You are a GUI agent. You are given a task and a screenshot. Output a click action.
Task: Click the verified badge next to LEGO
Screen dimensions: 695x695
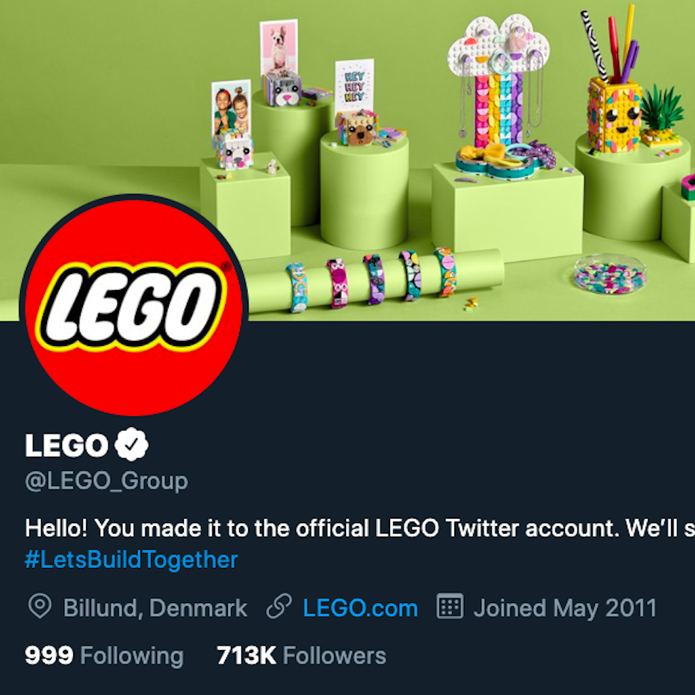point(132,445)
